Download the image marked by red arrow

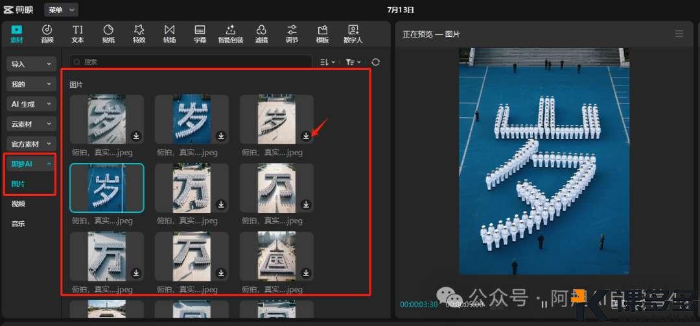tap(306, 136)
